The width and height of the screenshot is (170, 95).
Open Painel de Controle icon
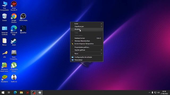click(x=5, y=31)
